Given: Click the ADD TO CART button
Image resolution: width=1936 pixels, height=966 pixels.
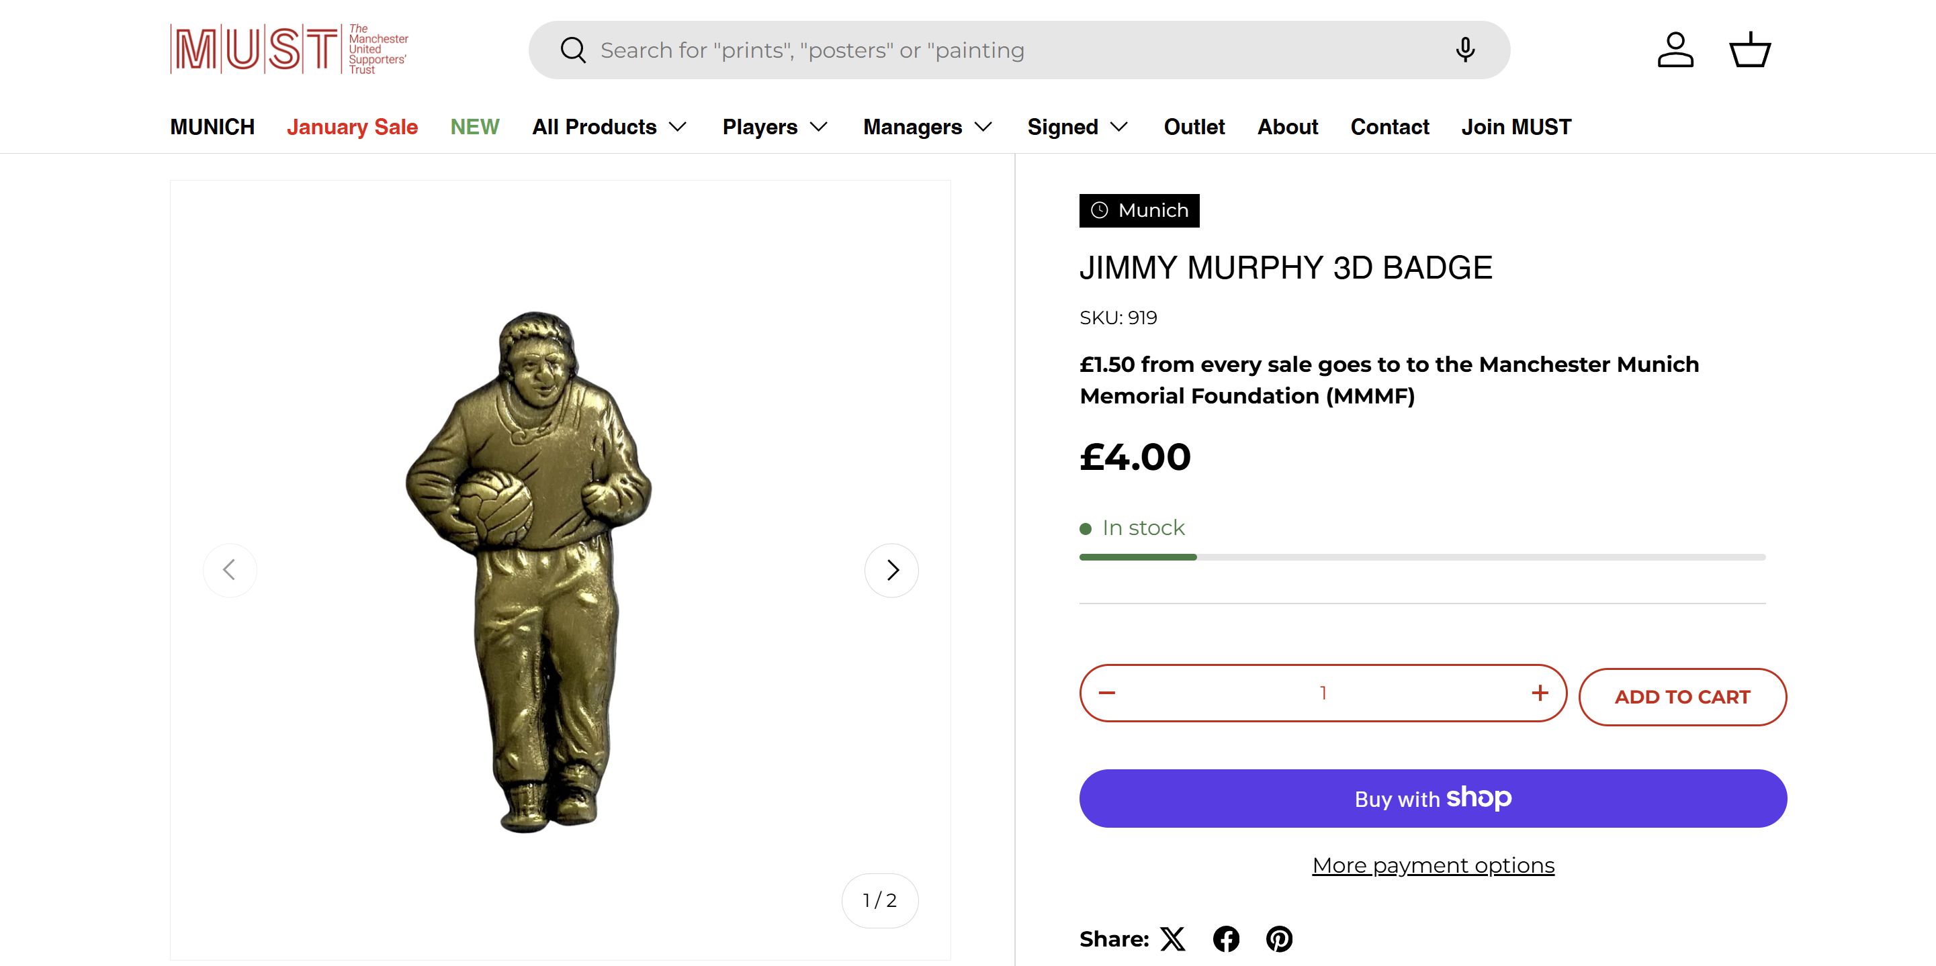Looking at the screenshot, I should click(1682, 697).
